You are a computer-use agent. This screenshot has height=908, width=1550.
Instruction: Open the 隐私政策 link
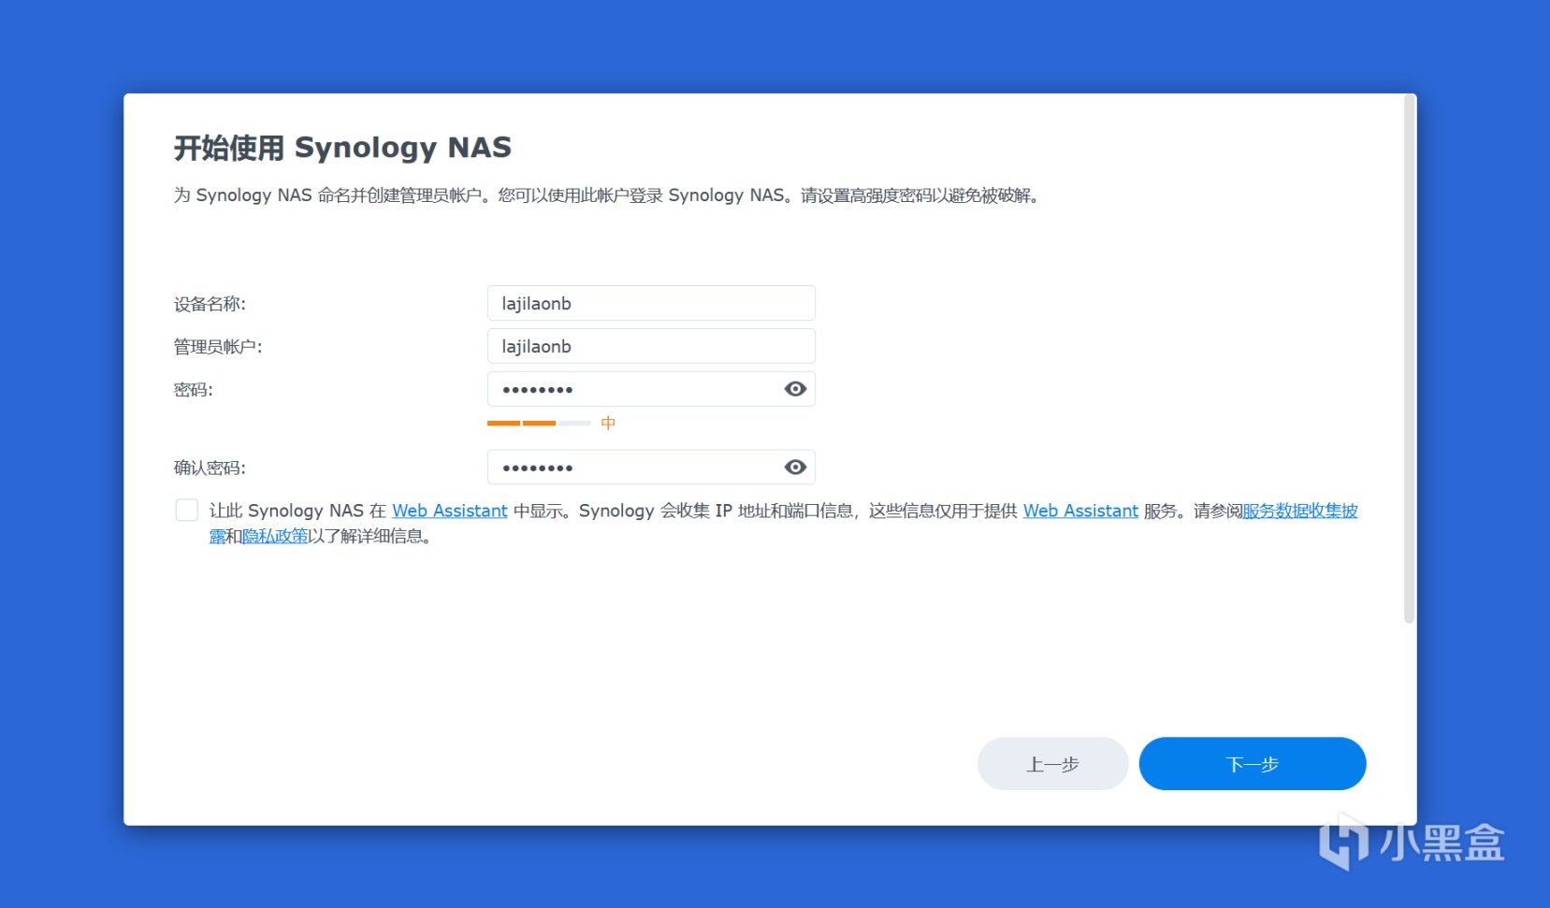coord(275,536)
